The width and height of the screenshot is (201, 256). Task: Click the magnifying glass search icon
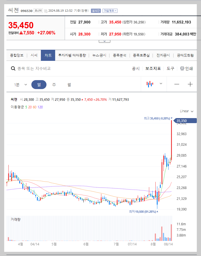(13, 68)
